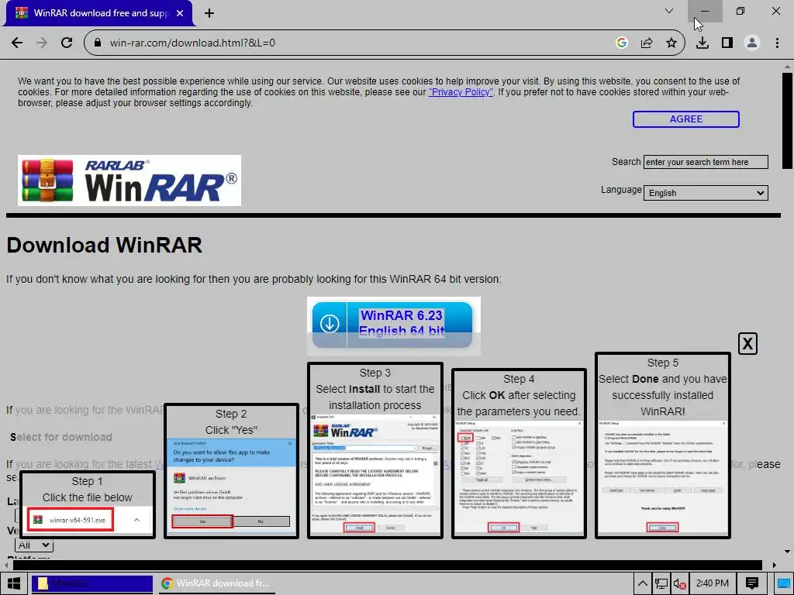Open the Language dropdown set to English
This screenshot has height=595, width=794.
706,193
